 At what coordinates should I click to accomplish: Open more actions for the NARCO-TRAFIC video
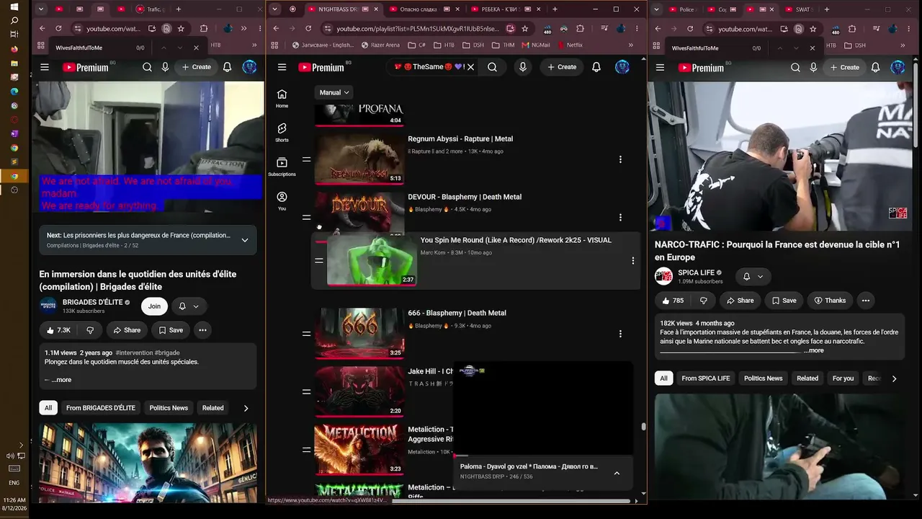pos(866,301)
